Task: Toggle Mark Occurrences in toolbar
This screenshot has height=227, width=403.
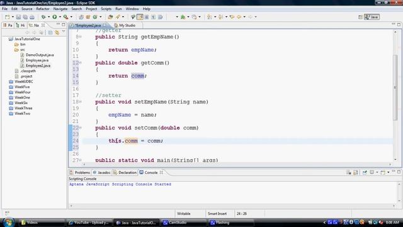Action: pos(140,17)
